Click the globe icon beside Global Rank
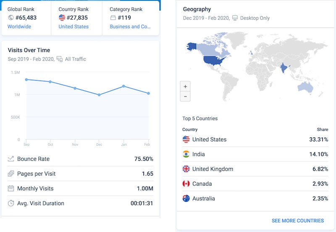 pyautogui.click(x=11, y=18)
